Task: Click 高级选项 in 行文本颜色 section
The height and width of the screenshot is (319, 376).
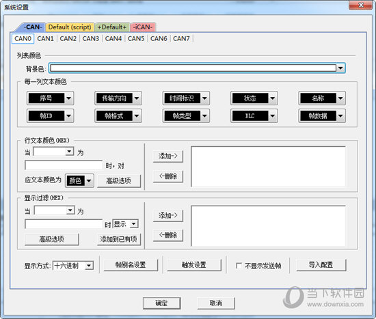Action: click(119, 181)
